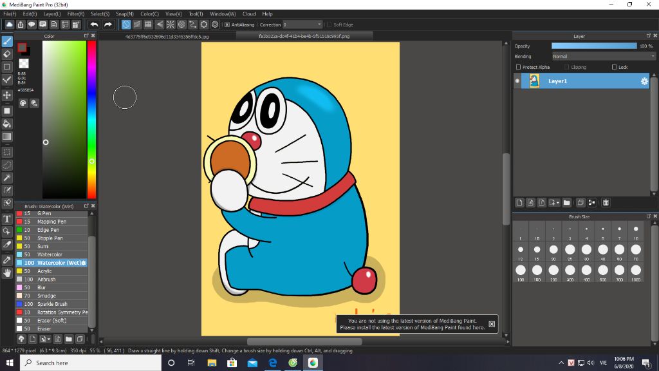Hide Layer1 using its visibility dot

pos(517,81)
